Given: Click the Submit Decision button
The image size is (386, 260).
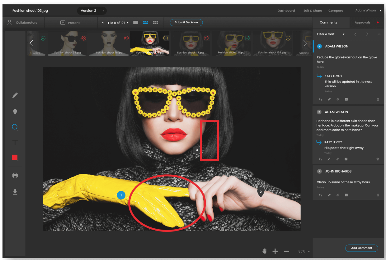Looking at the screenshot, I should (x=186, y=22).
